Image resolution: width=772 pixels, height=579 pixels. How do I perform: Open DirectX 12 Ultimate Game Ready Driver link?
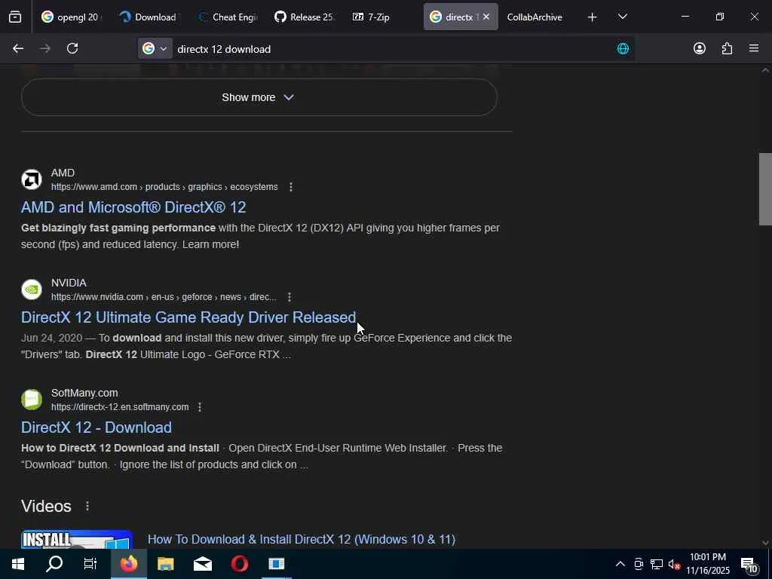pos(188,317)
